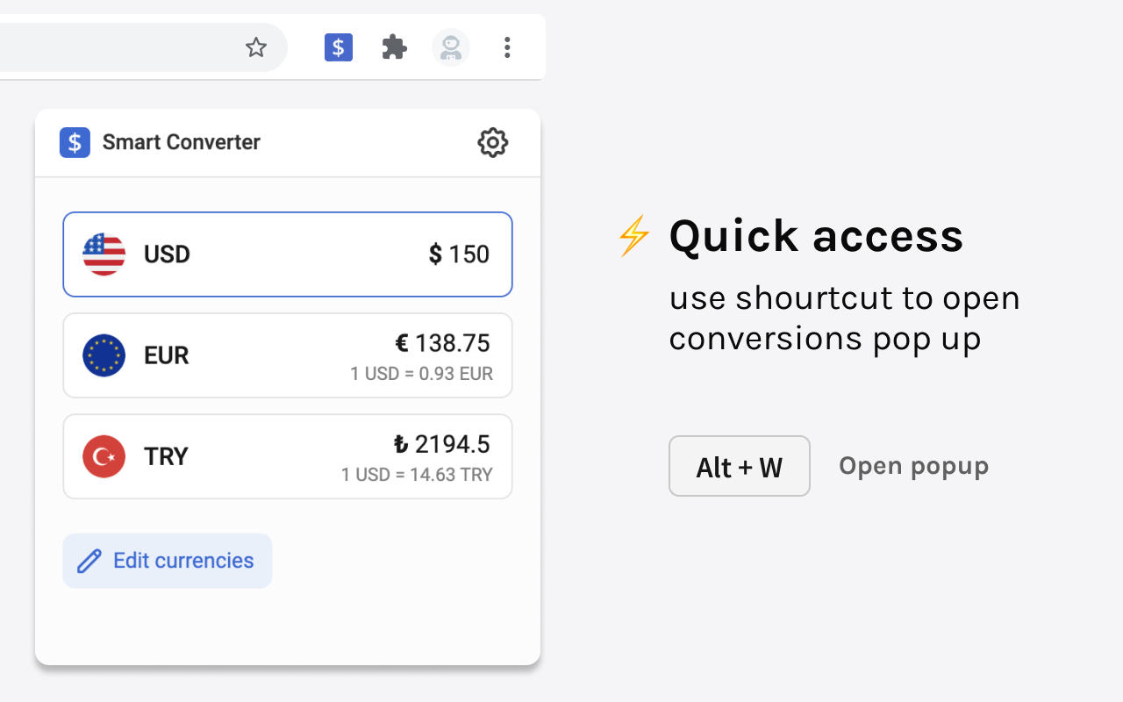
Task: Click the ₺ 2194.5 converted amount
Action: pyautogui.click(x=441, y=444)
